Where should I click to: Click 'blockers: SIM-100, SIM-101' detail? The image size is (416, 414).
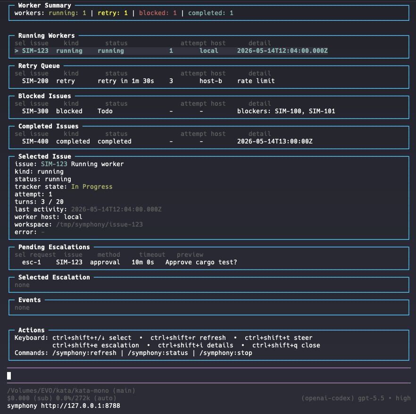tap(286, 111)
